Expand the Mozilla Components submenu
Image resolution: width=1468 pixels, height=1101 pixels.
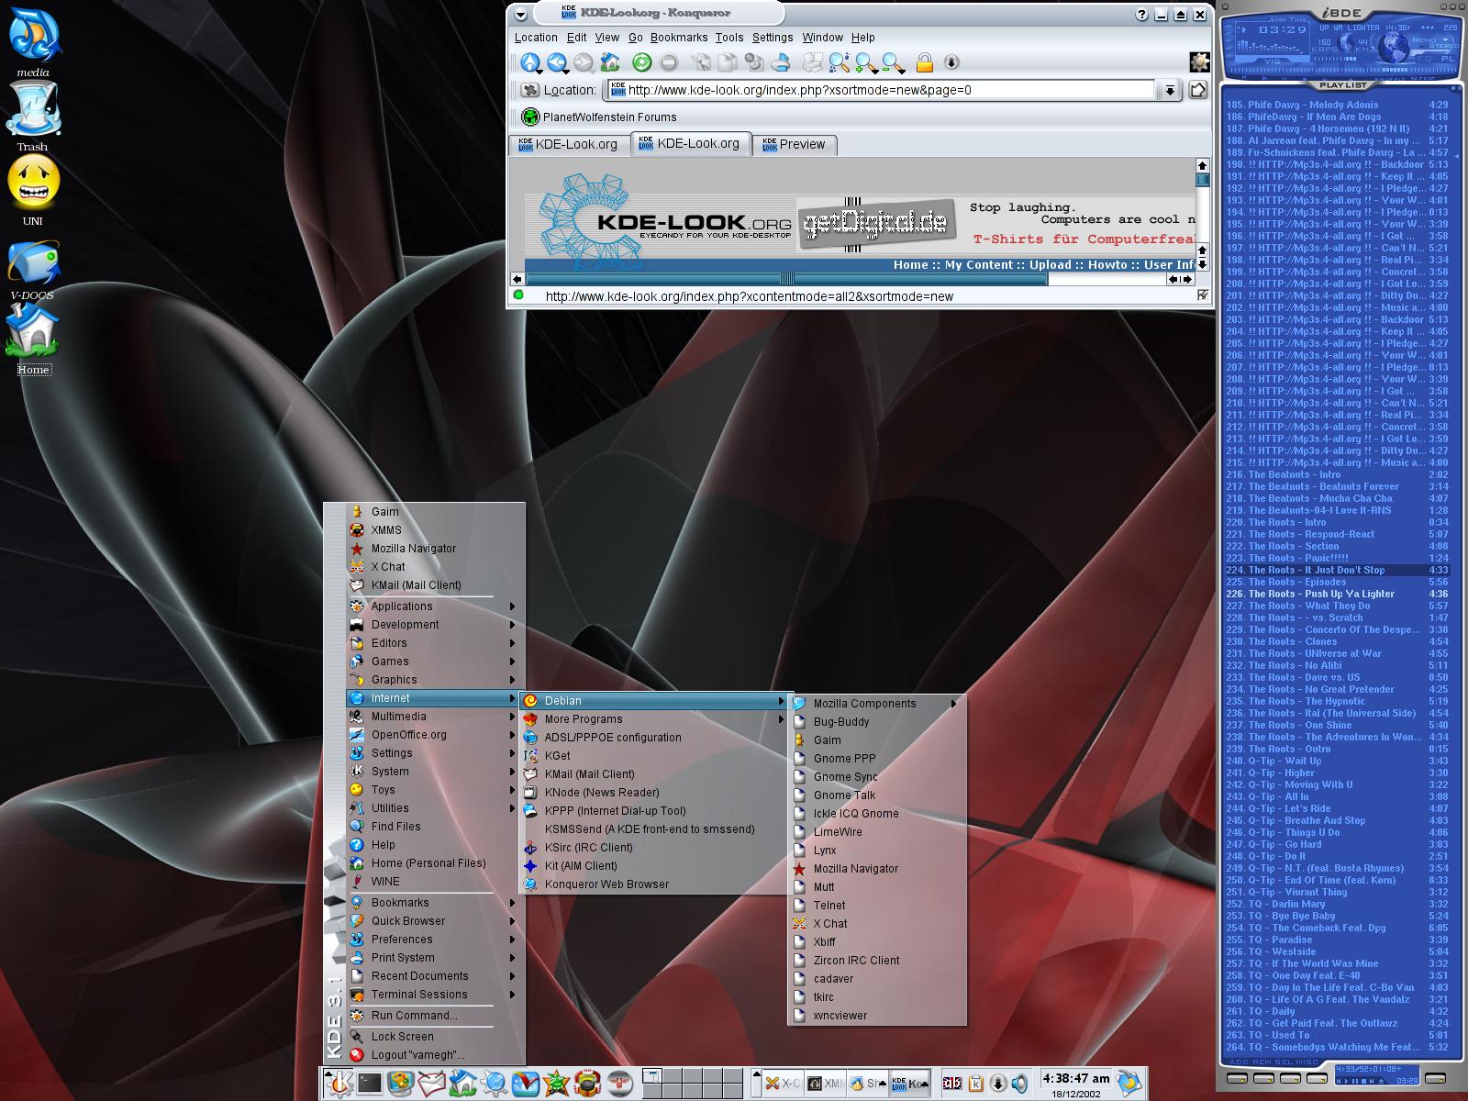[876, 704]
